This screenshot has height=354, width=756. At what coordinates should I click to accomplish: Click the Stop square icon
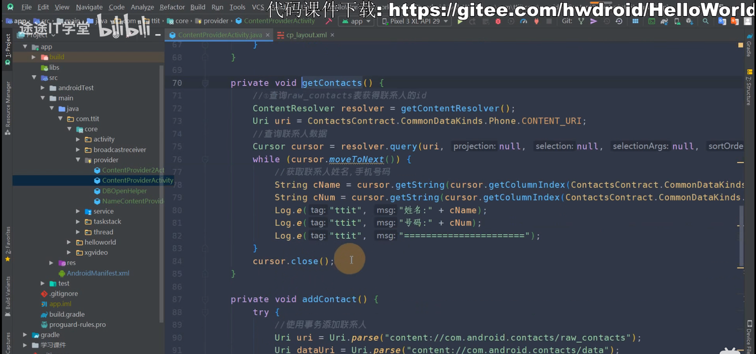pos(549,21)
